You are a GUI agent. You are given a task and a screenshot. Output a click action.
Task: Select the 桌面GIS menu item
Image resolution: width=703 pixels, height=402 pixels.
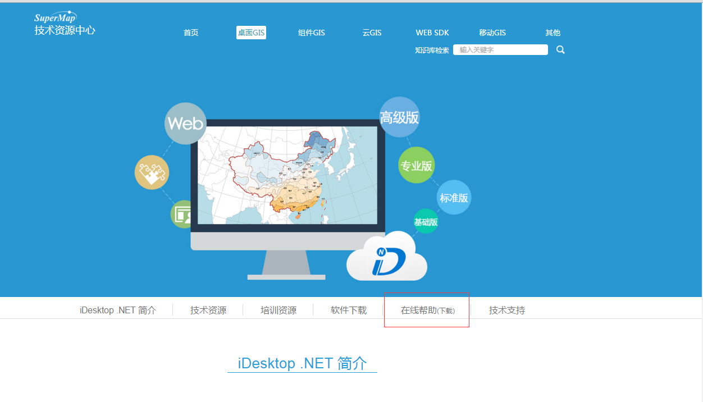[x=251, y=33]
